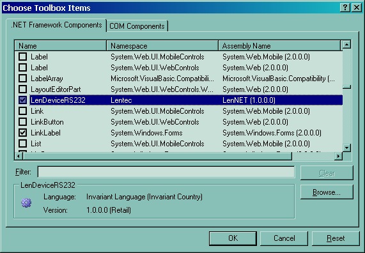Select the LinkLabel row name
The image size is (365, 253).
tap(45, 133)
